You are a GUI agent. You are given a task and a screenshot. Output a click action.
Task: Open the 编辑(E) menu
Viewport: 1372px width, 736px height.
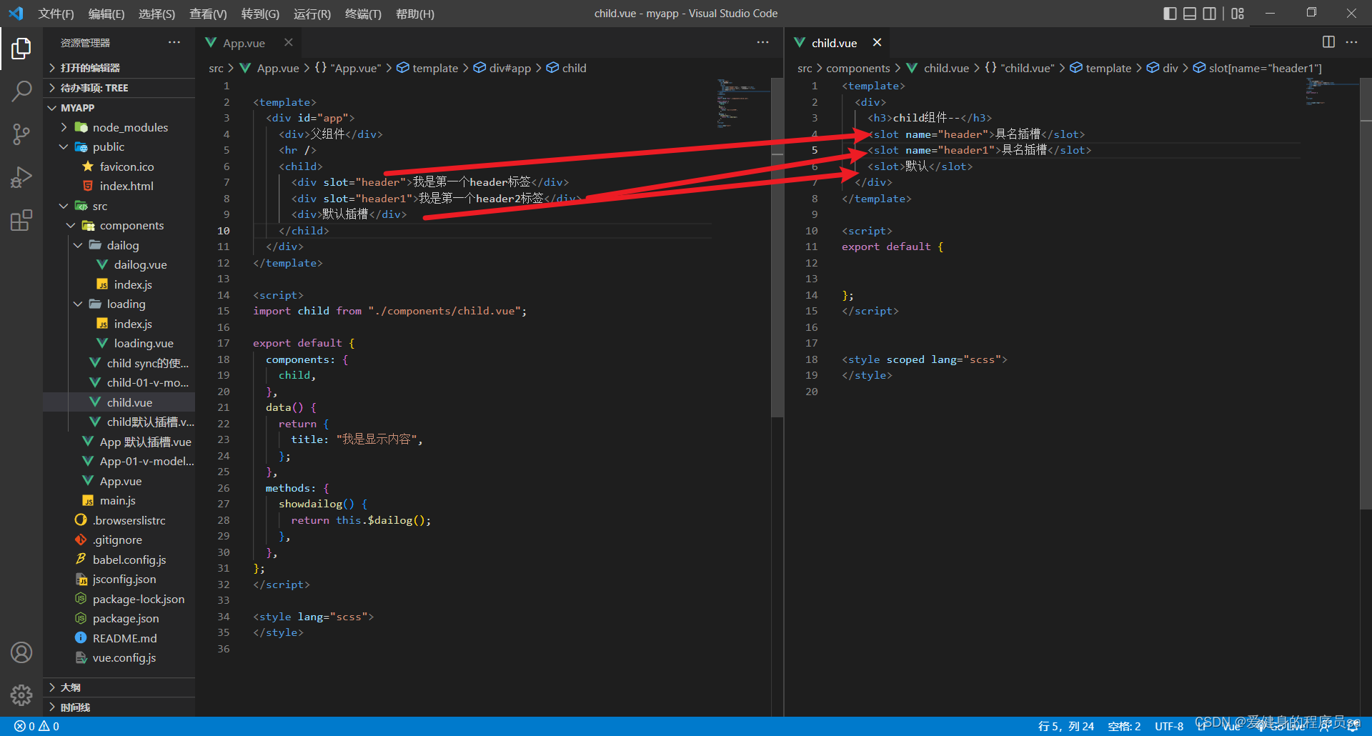click(106, 14)
